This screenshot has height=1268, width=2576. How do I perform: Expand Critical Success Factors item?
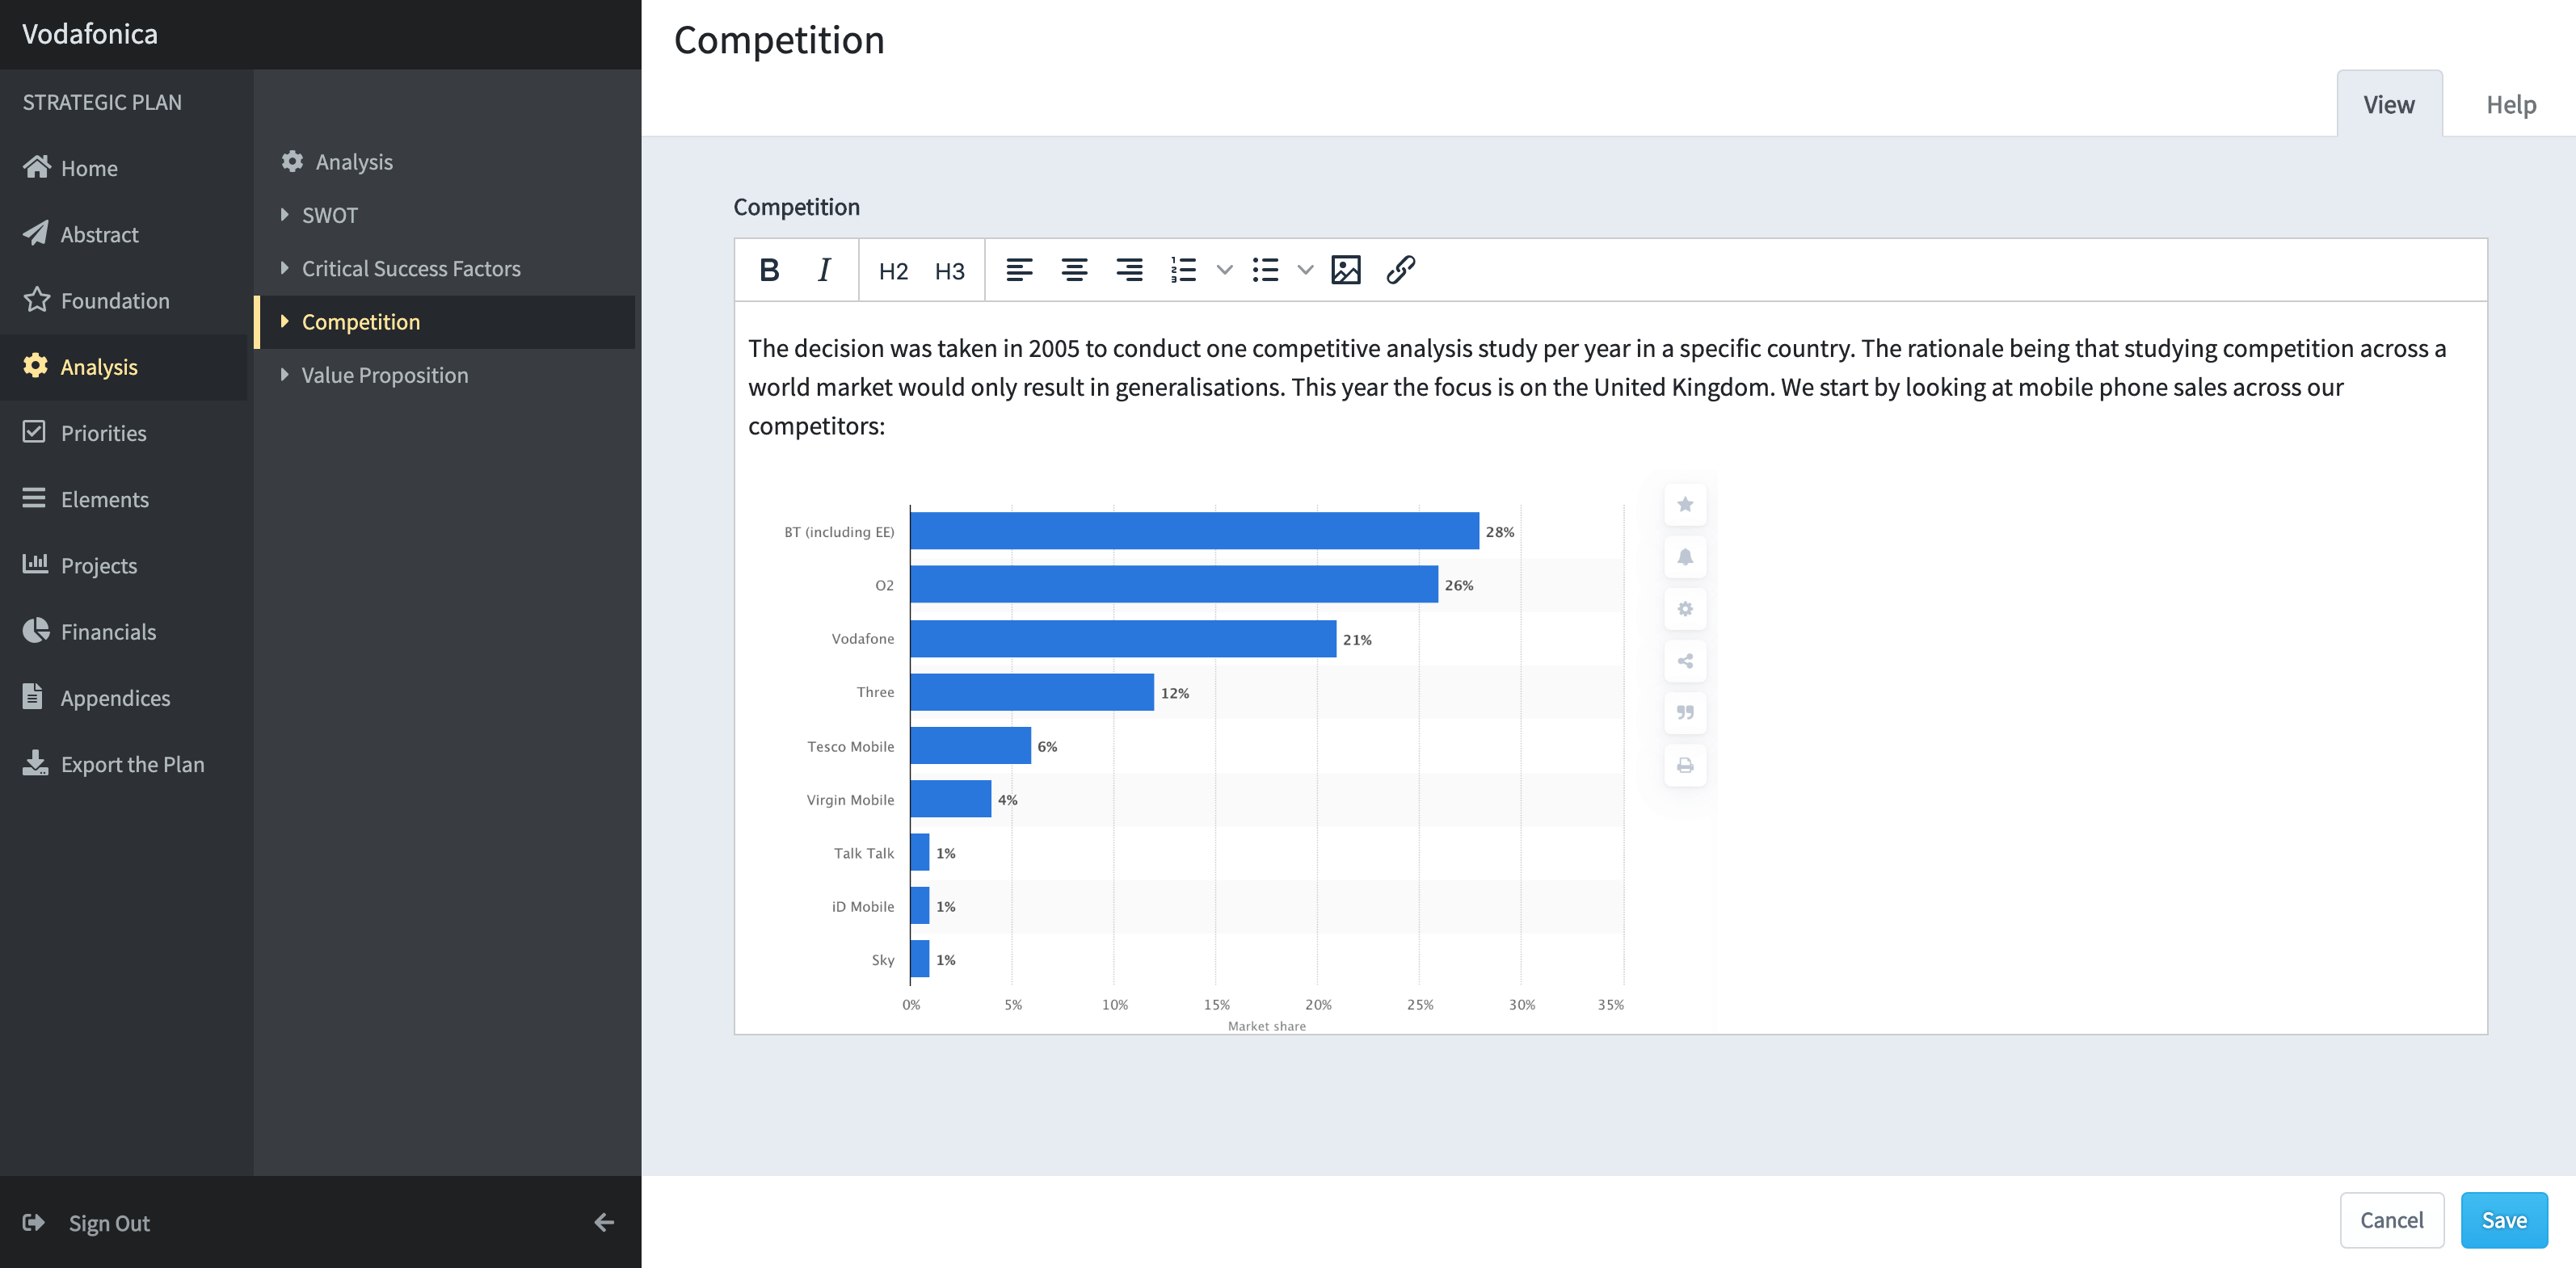[x=445, y=269]
